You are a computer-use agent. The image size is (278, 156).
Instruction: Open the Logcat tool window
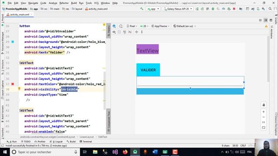(x=56, y=142)
